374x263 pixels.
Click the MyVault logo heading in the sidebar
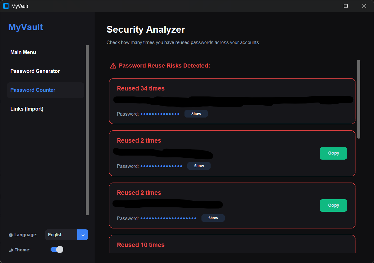25,27
